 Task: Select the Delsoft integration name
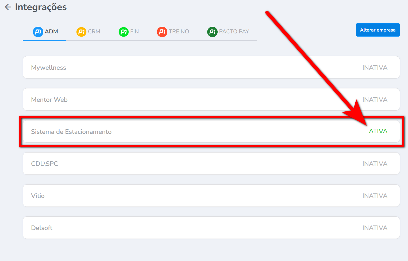(x=42, y=228)
